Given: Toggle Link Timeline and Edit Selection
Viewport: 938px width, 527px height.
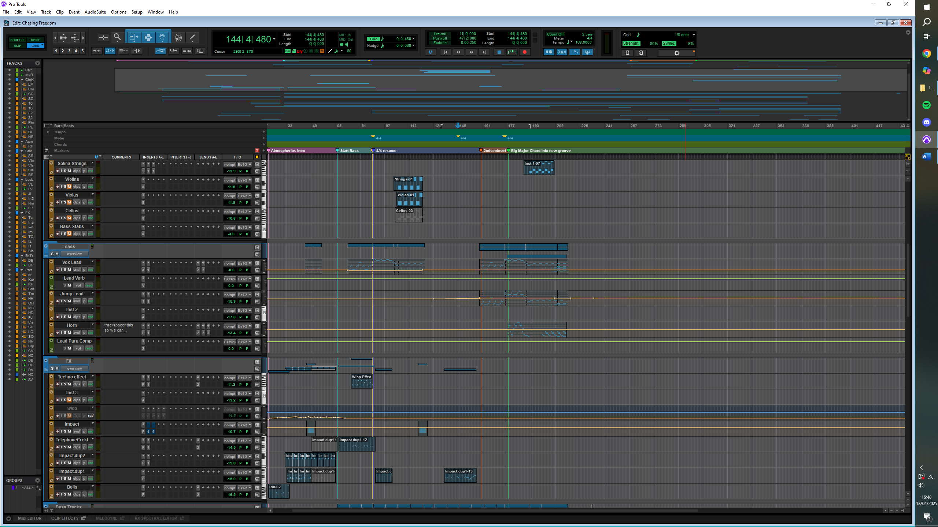Looking at the screenshot, I should [110, 51].
